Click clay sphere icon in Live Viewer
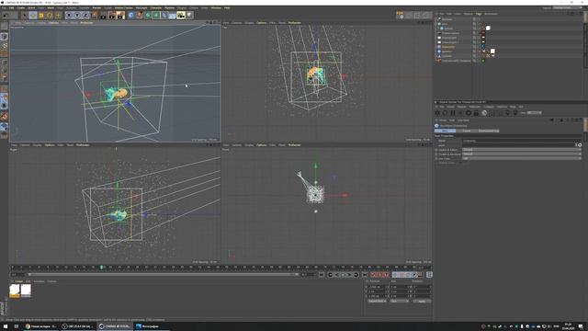Viewport: 588px width, 331px height. [484, 112]
